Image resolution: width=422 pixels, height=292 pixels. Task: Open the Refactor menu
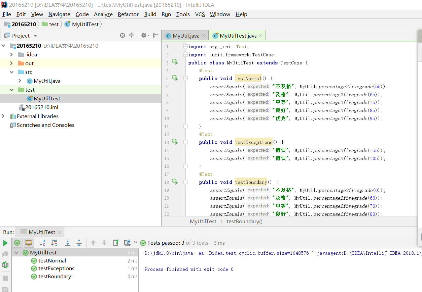pos(128,14)
